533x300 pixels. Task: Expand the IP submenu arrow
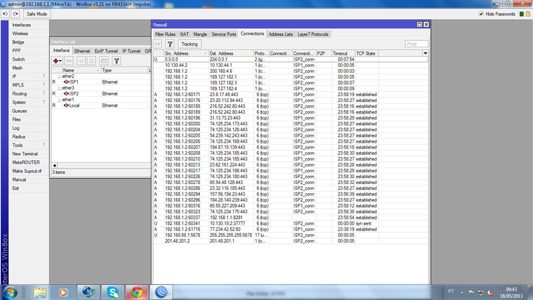click(x=44, y=76)
